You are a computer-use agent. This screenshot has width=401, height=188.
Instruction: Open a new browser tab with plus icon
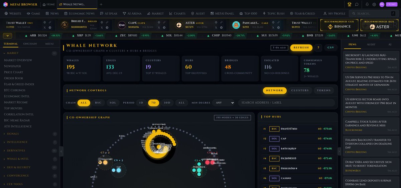tap(101, 4)
